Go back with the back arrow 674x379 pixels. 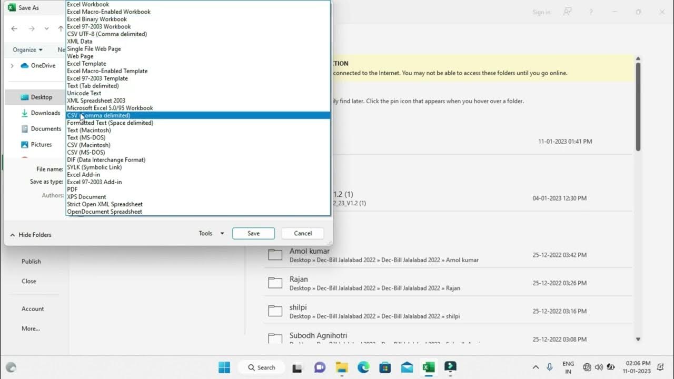(x=15, y=28)
